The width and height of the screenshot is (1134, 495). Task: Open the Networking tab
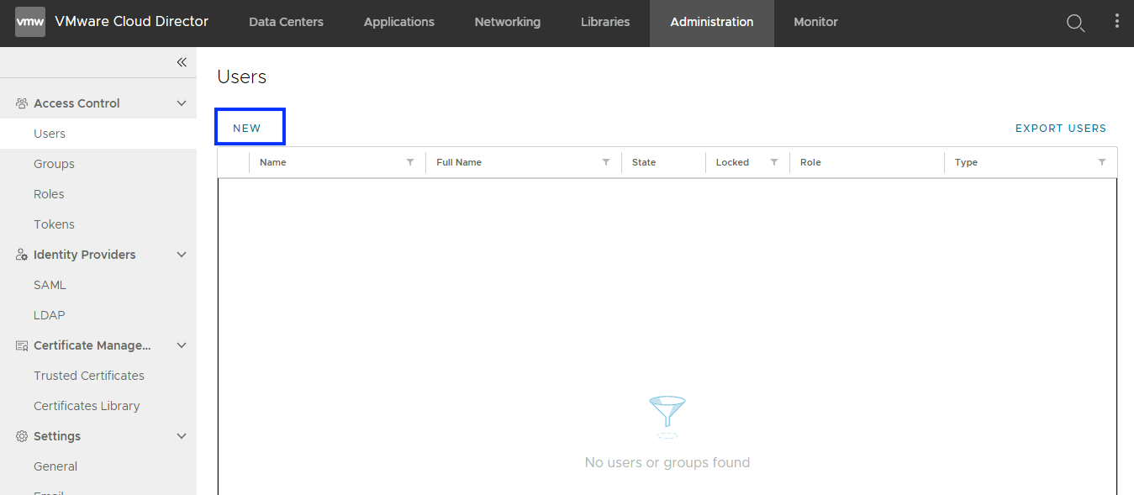point(507,23)
